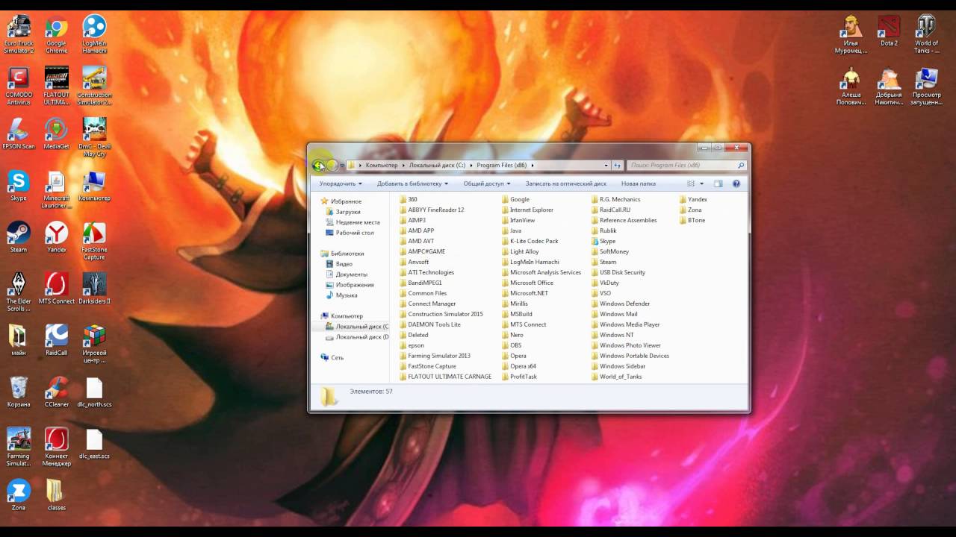The width and height of the screenshot is (956, 537).
Task: Click the World of Tanks desktop icon
Action: click(926, 34)
